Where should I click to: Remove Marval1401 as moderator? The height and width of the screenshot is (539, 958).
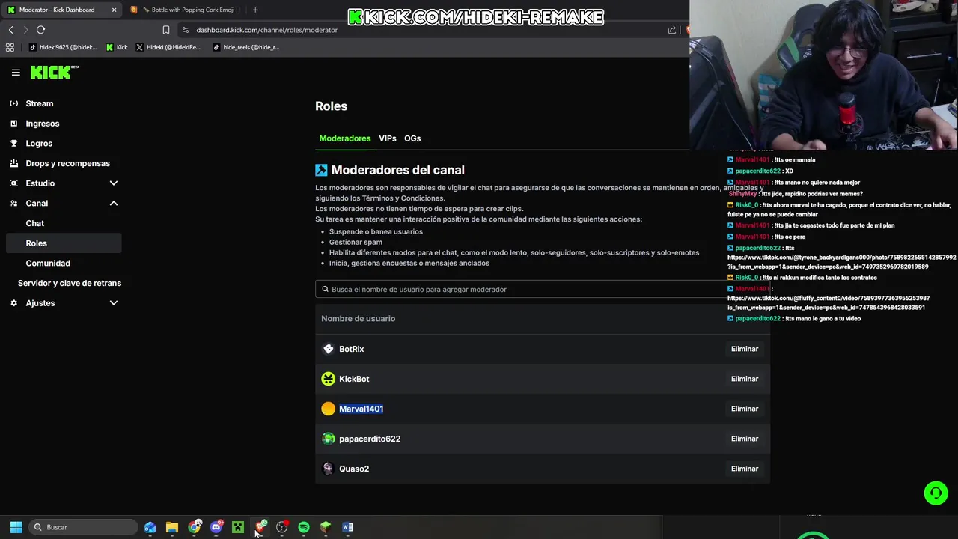[745, 409]
